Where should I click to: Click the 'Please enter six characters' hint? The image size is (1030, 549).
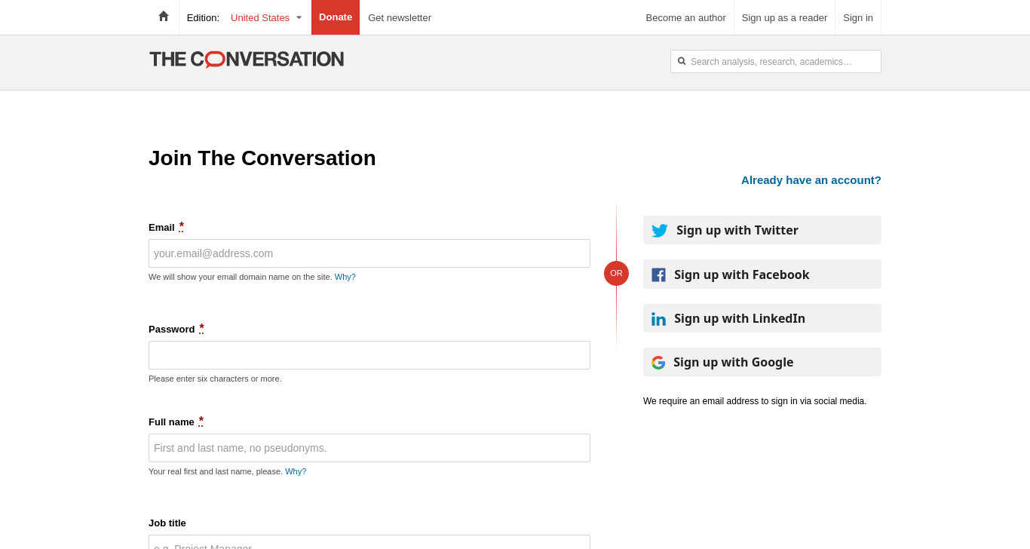pyautogui.click(x=215, y=379)
